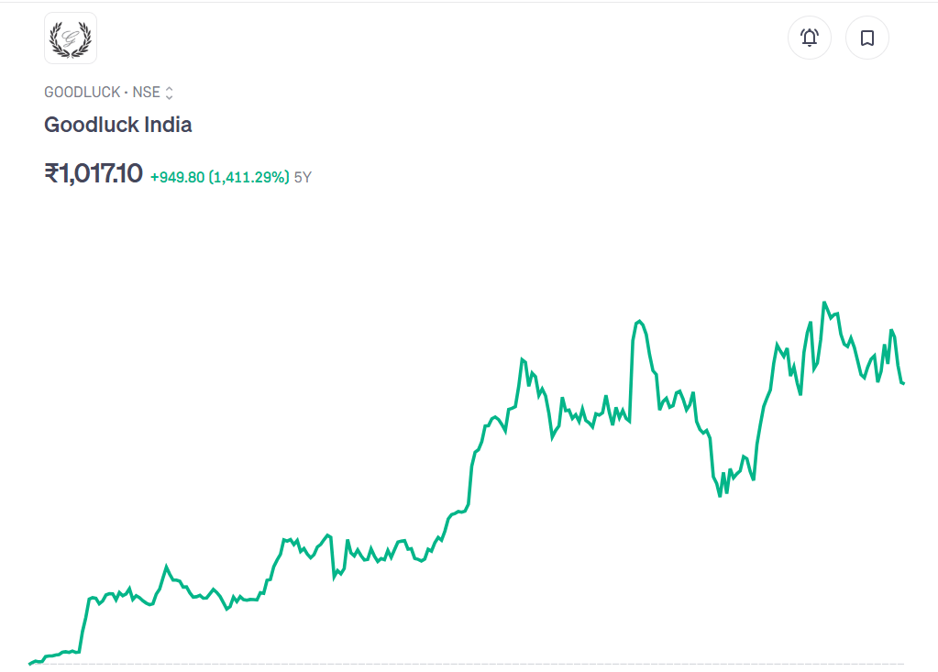Click the rounded second-highest peak on the chart

point(638,321)
